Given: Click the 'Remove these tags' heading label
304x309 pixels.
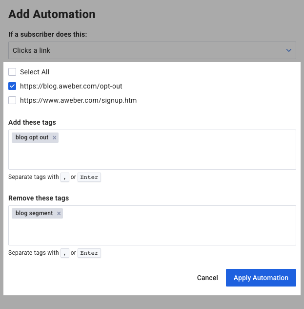Looking at the screenshot, I should 39,198.
